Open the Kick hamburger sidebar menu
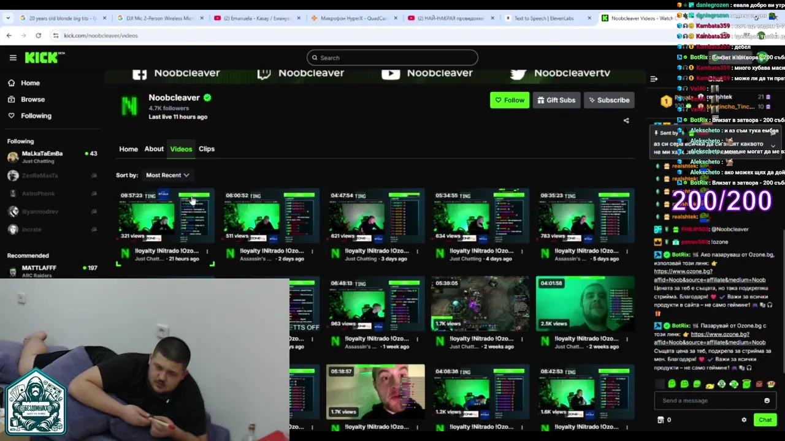The width and height of the screenshot is (785, 441). pyautogui.click(x=13, y=58)
